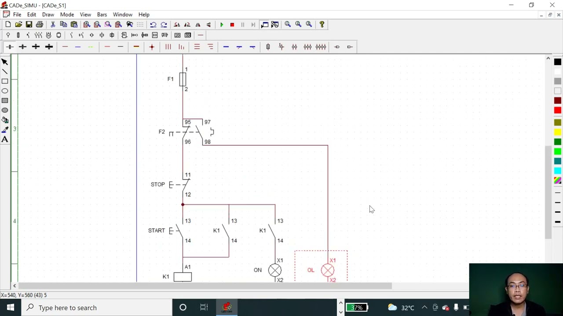Start the simulation with the green play button
The width and height of the screenshot is (563, 316).
click(222, 25)
